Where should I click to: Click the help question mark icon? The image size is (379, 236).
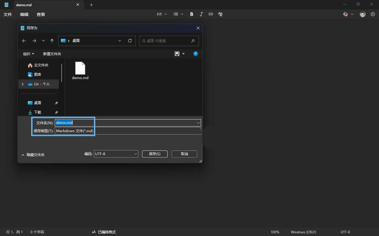(196, 54)
